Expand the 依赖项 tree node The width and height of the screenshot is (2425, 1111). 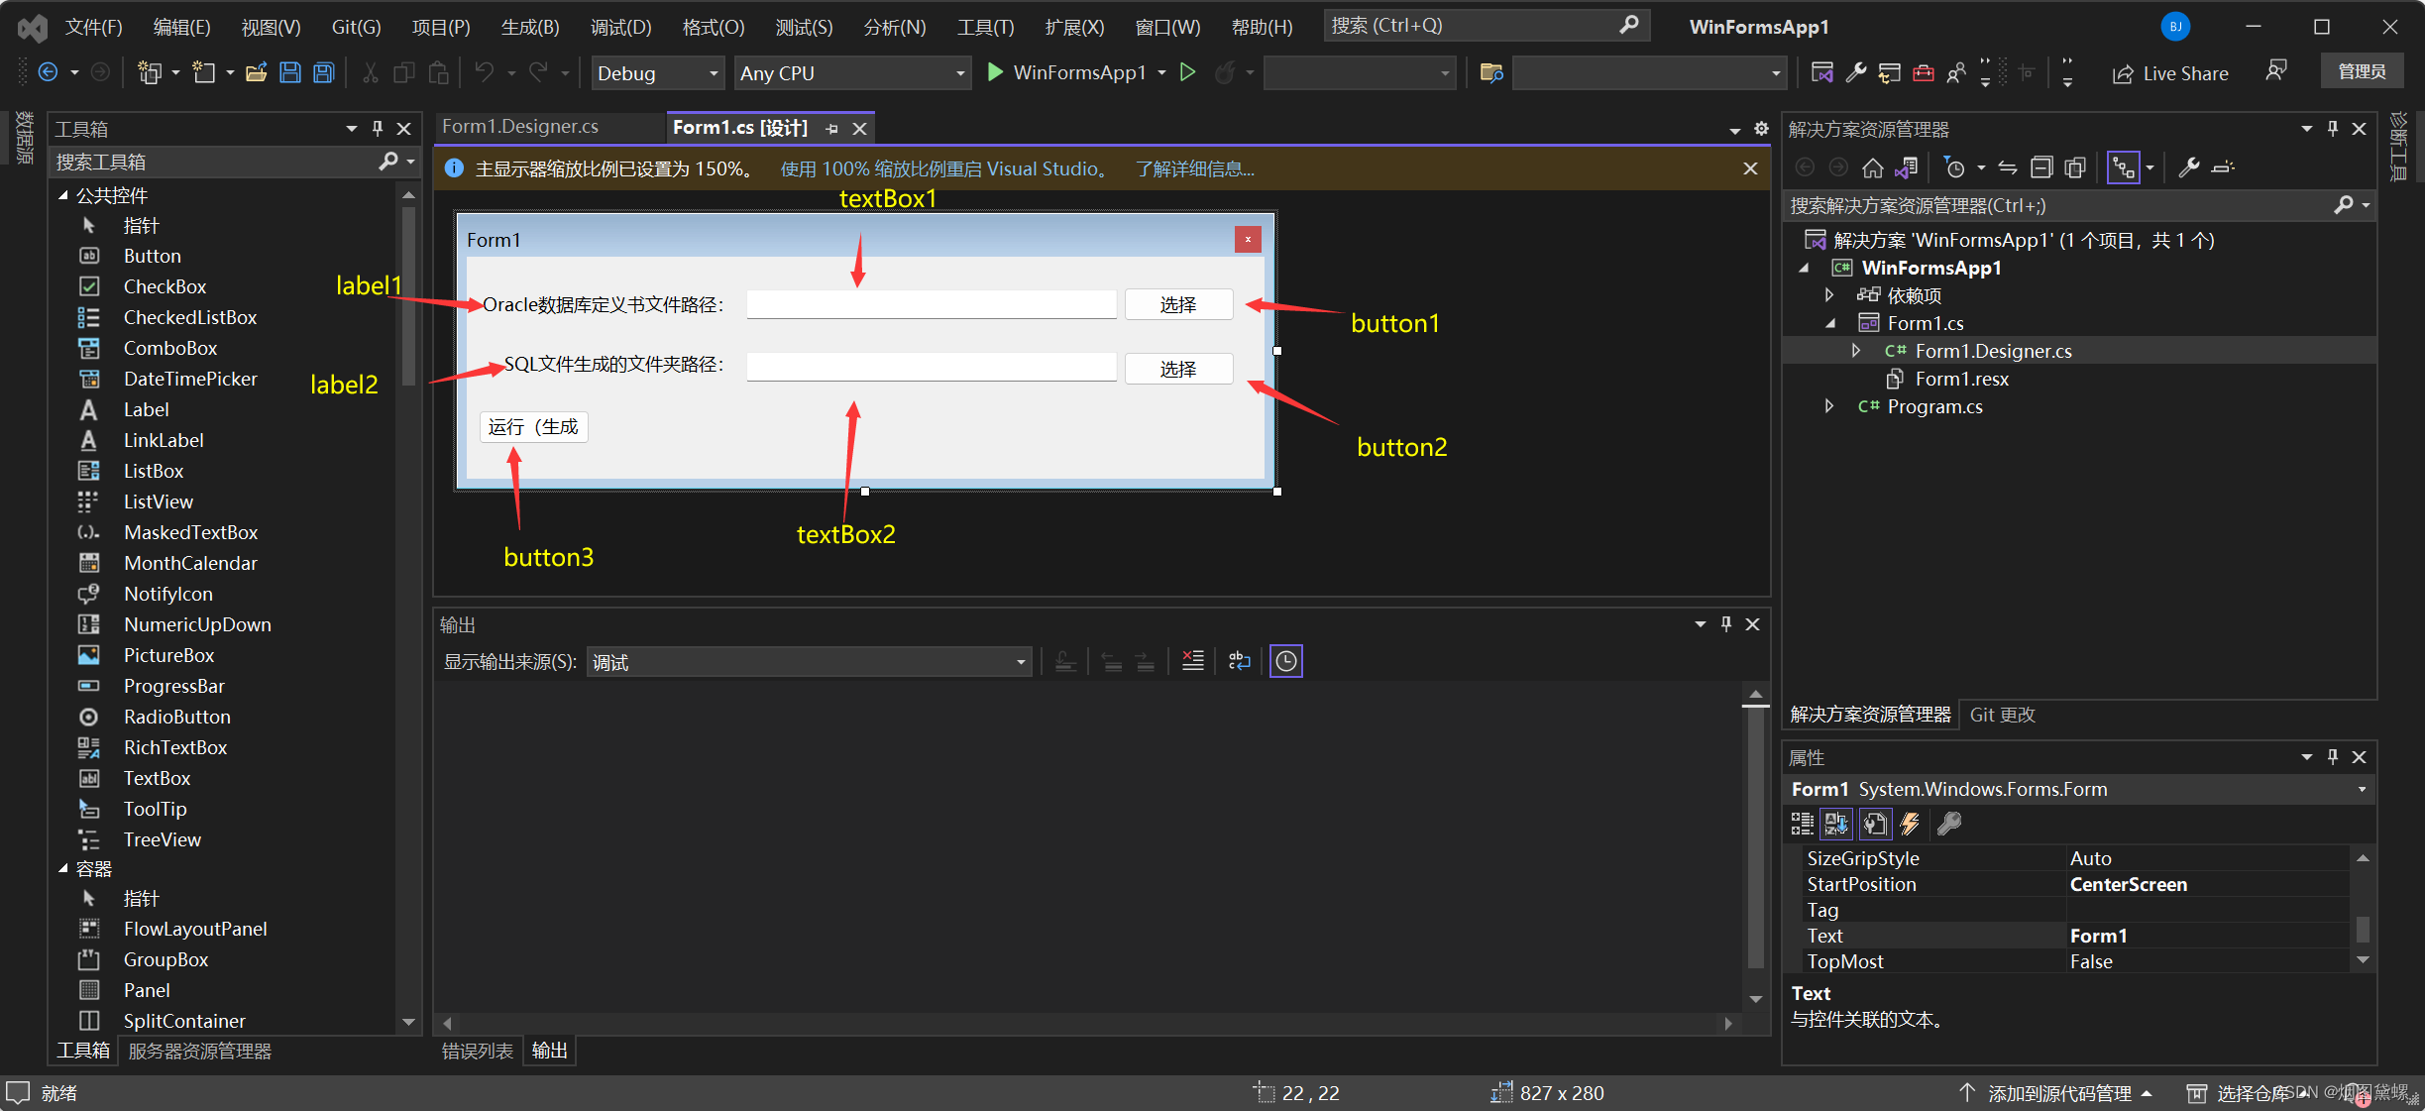click(x=1832, y=294)
